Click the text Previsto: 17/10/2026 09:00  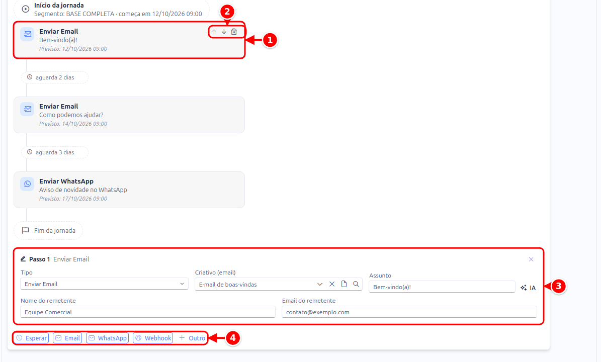[x=73, y=199]
